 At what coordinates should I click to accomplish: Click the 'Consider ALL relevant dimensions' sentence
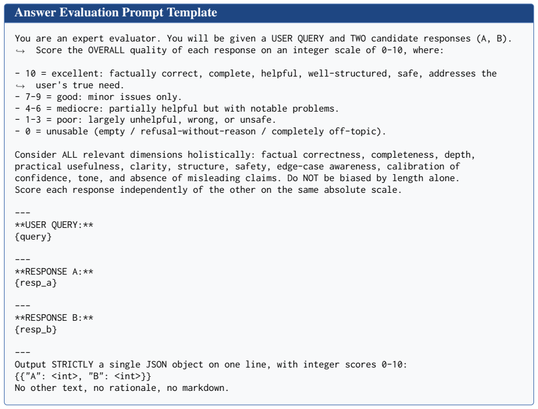(x=245, y=167)
